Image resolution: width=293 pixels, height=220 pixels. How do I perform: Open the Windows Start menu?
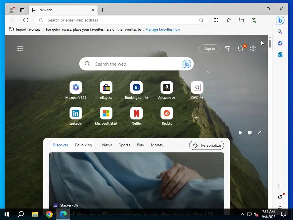7,214
